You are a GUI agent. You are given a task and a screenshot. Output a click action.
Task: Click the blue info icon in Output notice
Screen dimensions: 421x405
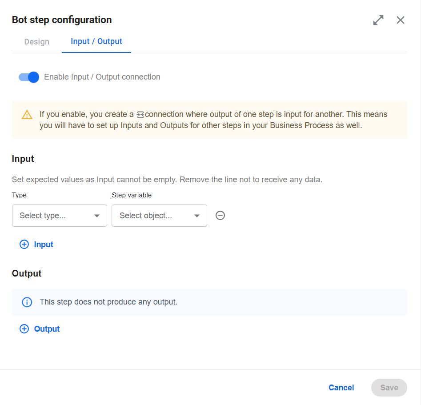(27, 302)
